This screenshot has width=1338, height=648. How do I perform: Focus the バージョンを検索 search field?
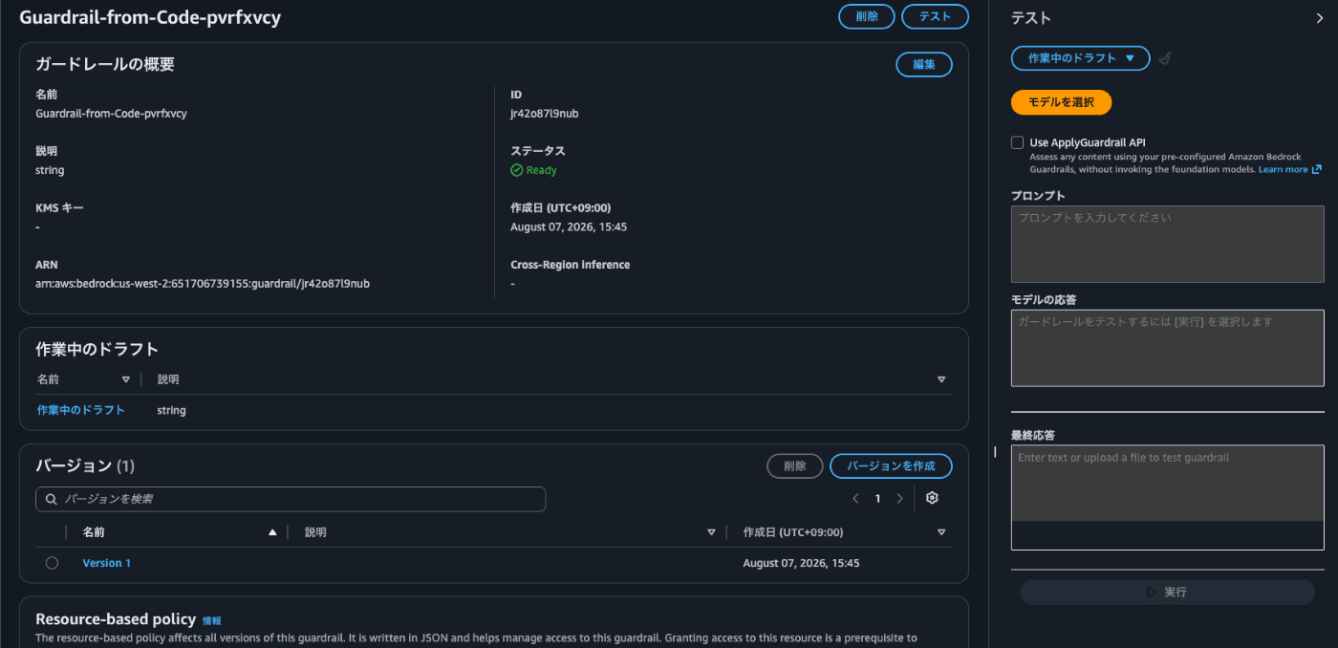tap(291, 499)
